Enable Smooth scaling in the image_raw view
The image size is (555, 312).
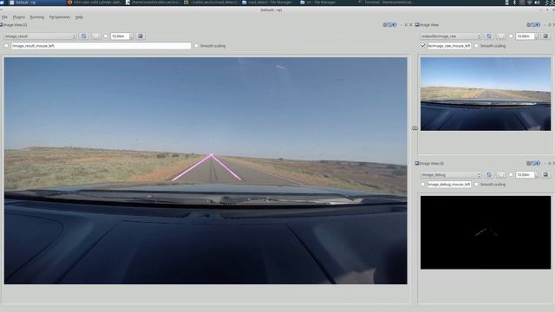[476, 46]
